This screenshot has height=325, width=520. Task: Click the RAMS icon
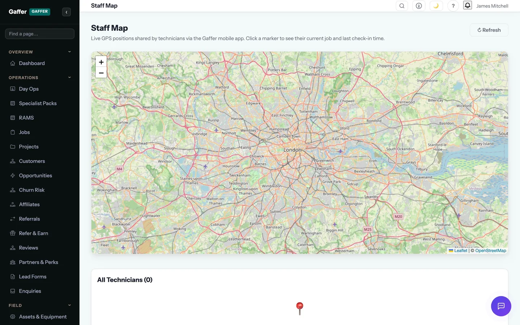click(x=13, y=118)
